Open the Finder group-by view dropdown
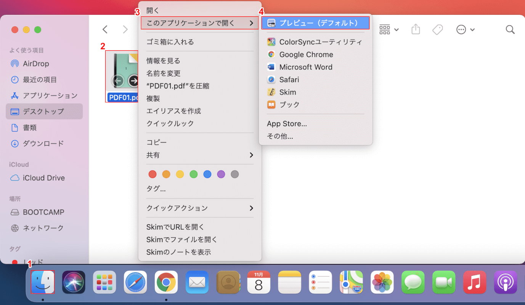Screen dimensions: 525x305 click(389, 29)
